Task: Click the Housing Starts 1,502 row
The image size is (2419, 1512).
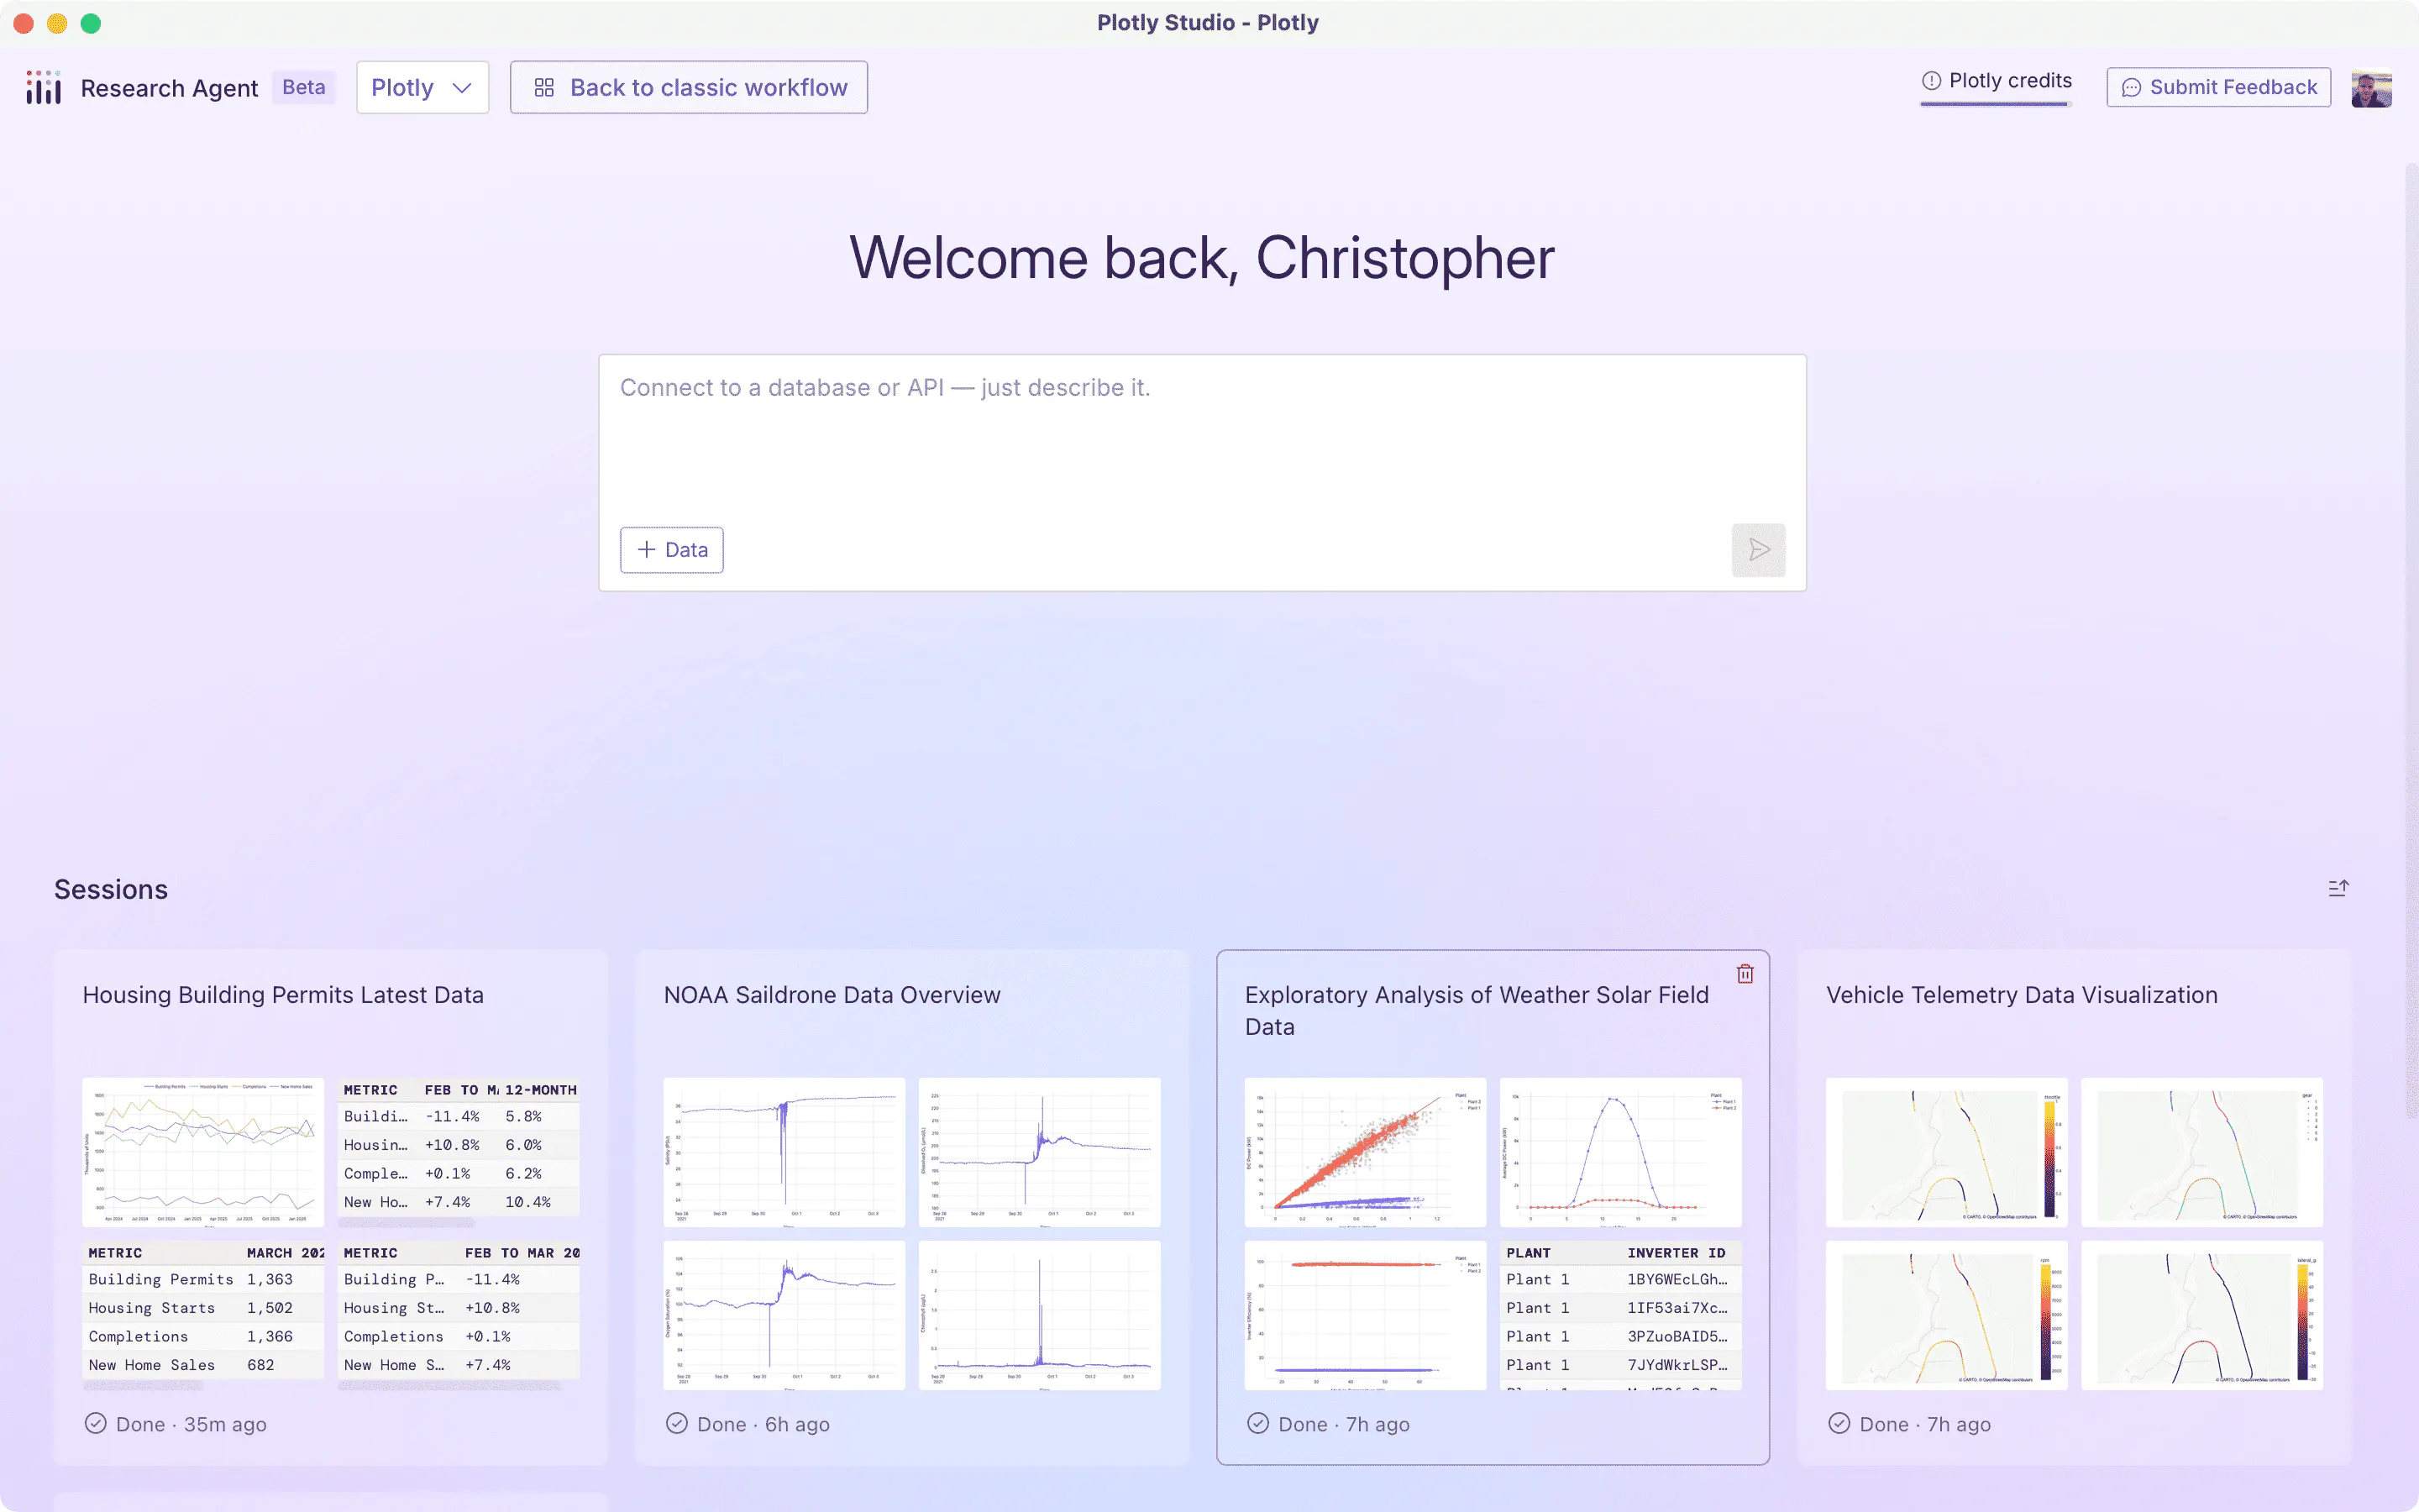Action: tap(203, 1308)
